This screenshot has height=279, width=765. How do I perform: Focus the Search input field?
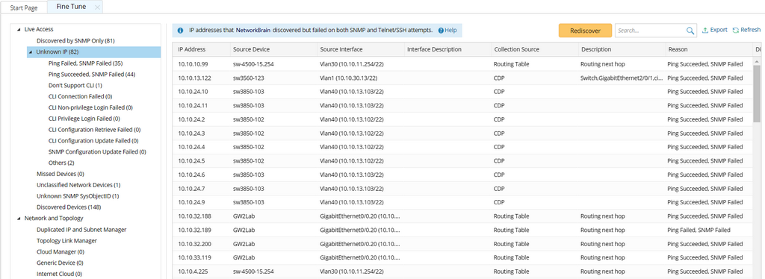[x=651, y=30]
